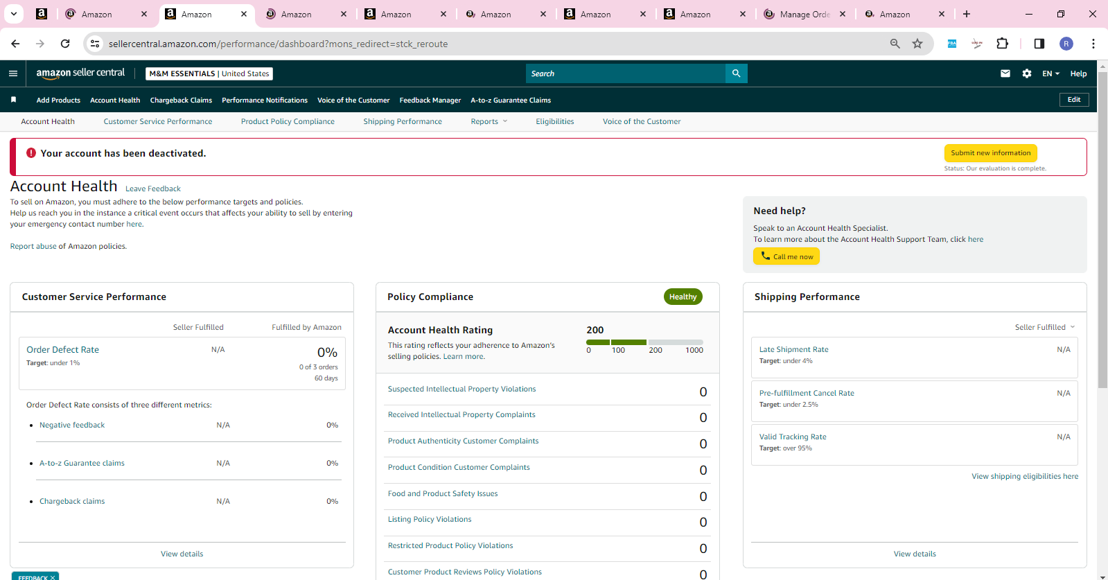This screenshot has width=1108, height=580.
Task: Open the Late Shipment Rate card
Action: pos(915,358)
